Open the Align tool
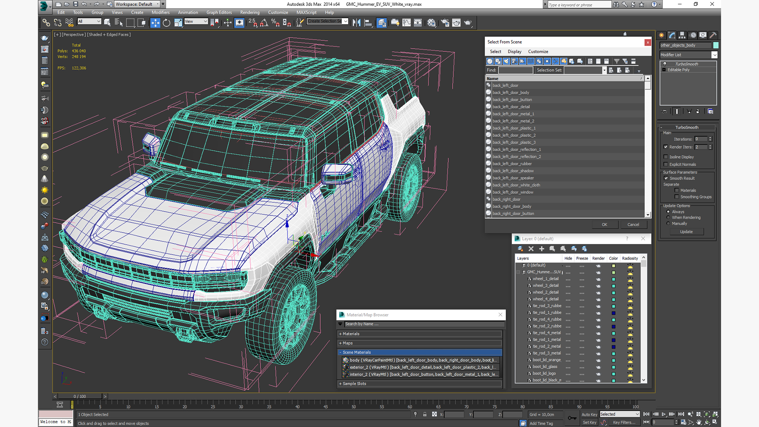This screenshot has height=427, width=759. coord(368,23)
